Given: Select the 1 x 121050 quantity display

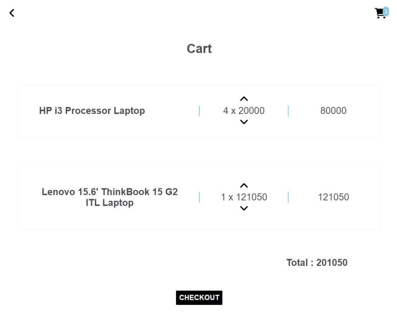Looking at the screenshot, I should coord(244,197).
